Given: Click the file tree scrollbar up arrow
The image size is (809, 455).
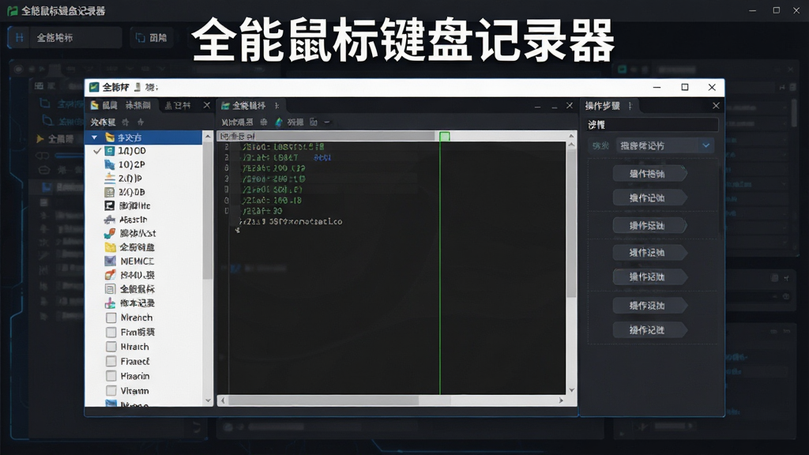Looking at the screenshot, I should pos(208,137).
